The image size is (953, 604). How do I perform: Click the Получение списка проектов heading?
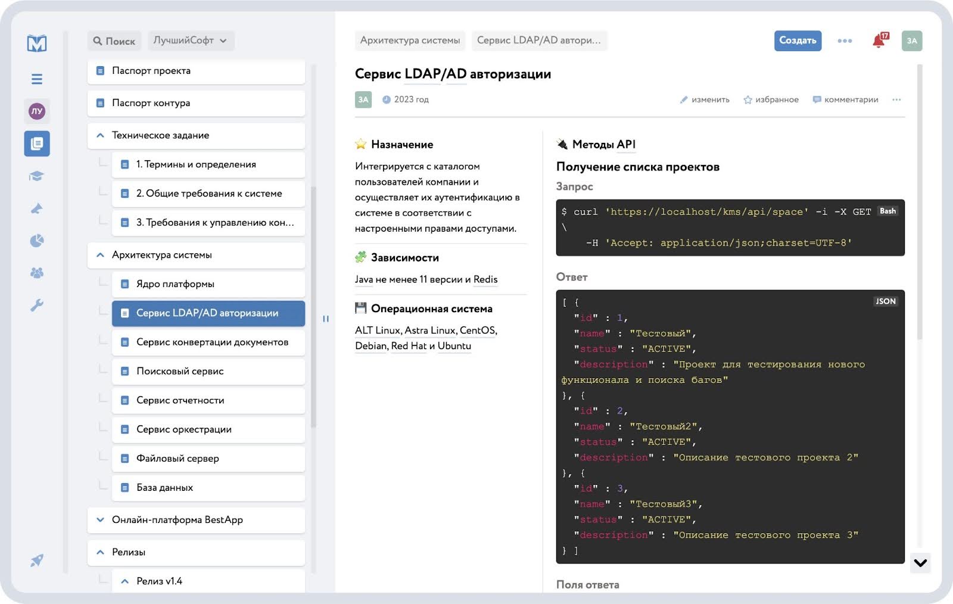[638, 167]
